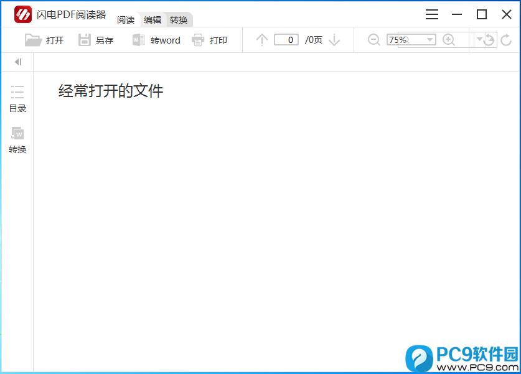Click the 打印 text button
521x374 pixels.
click(x=218, y=40)
